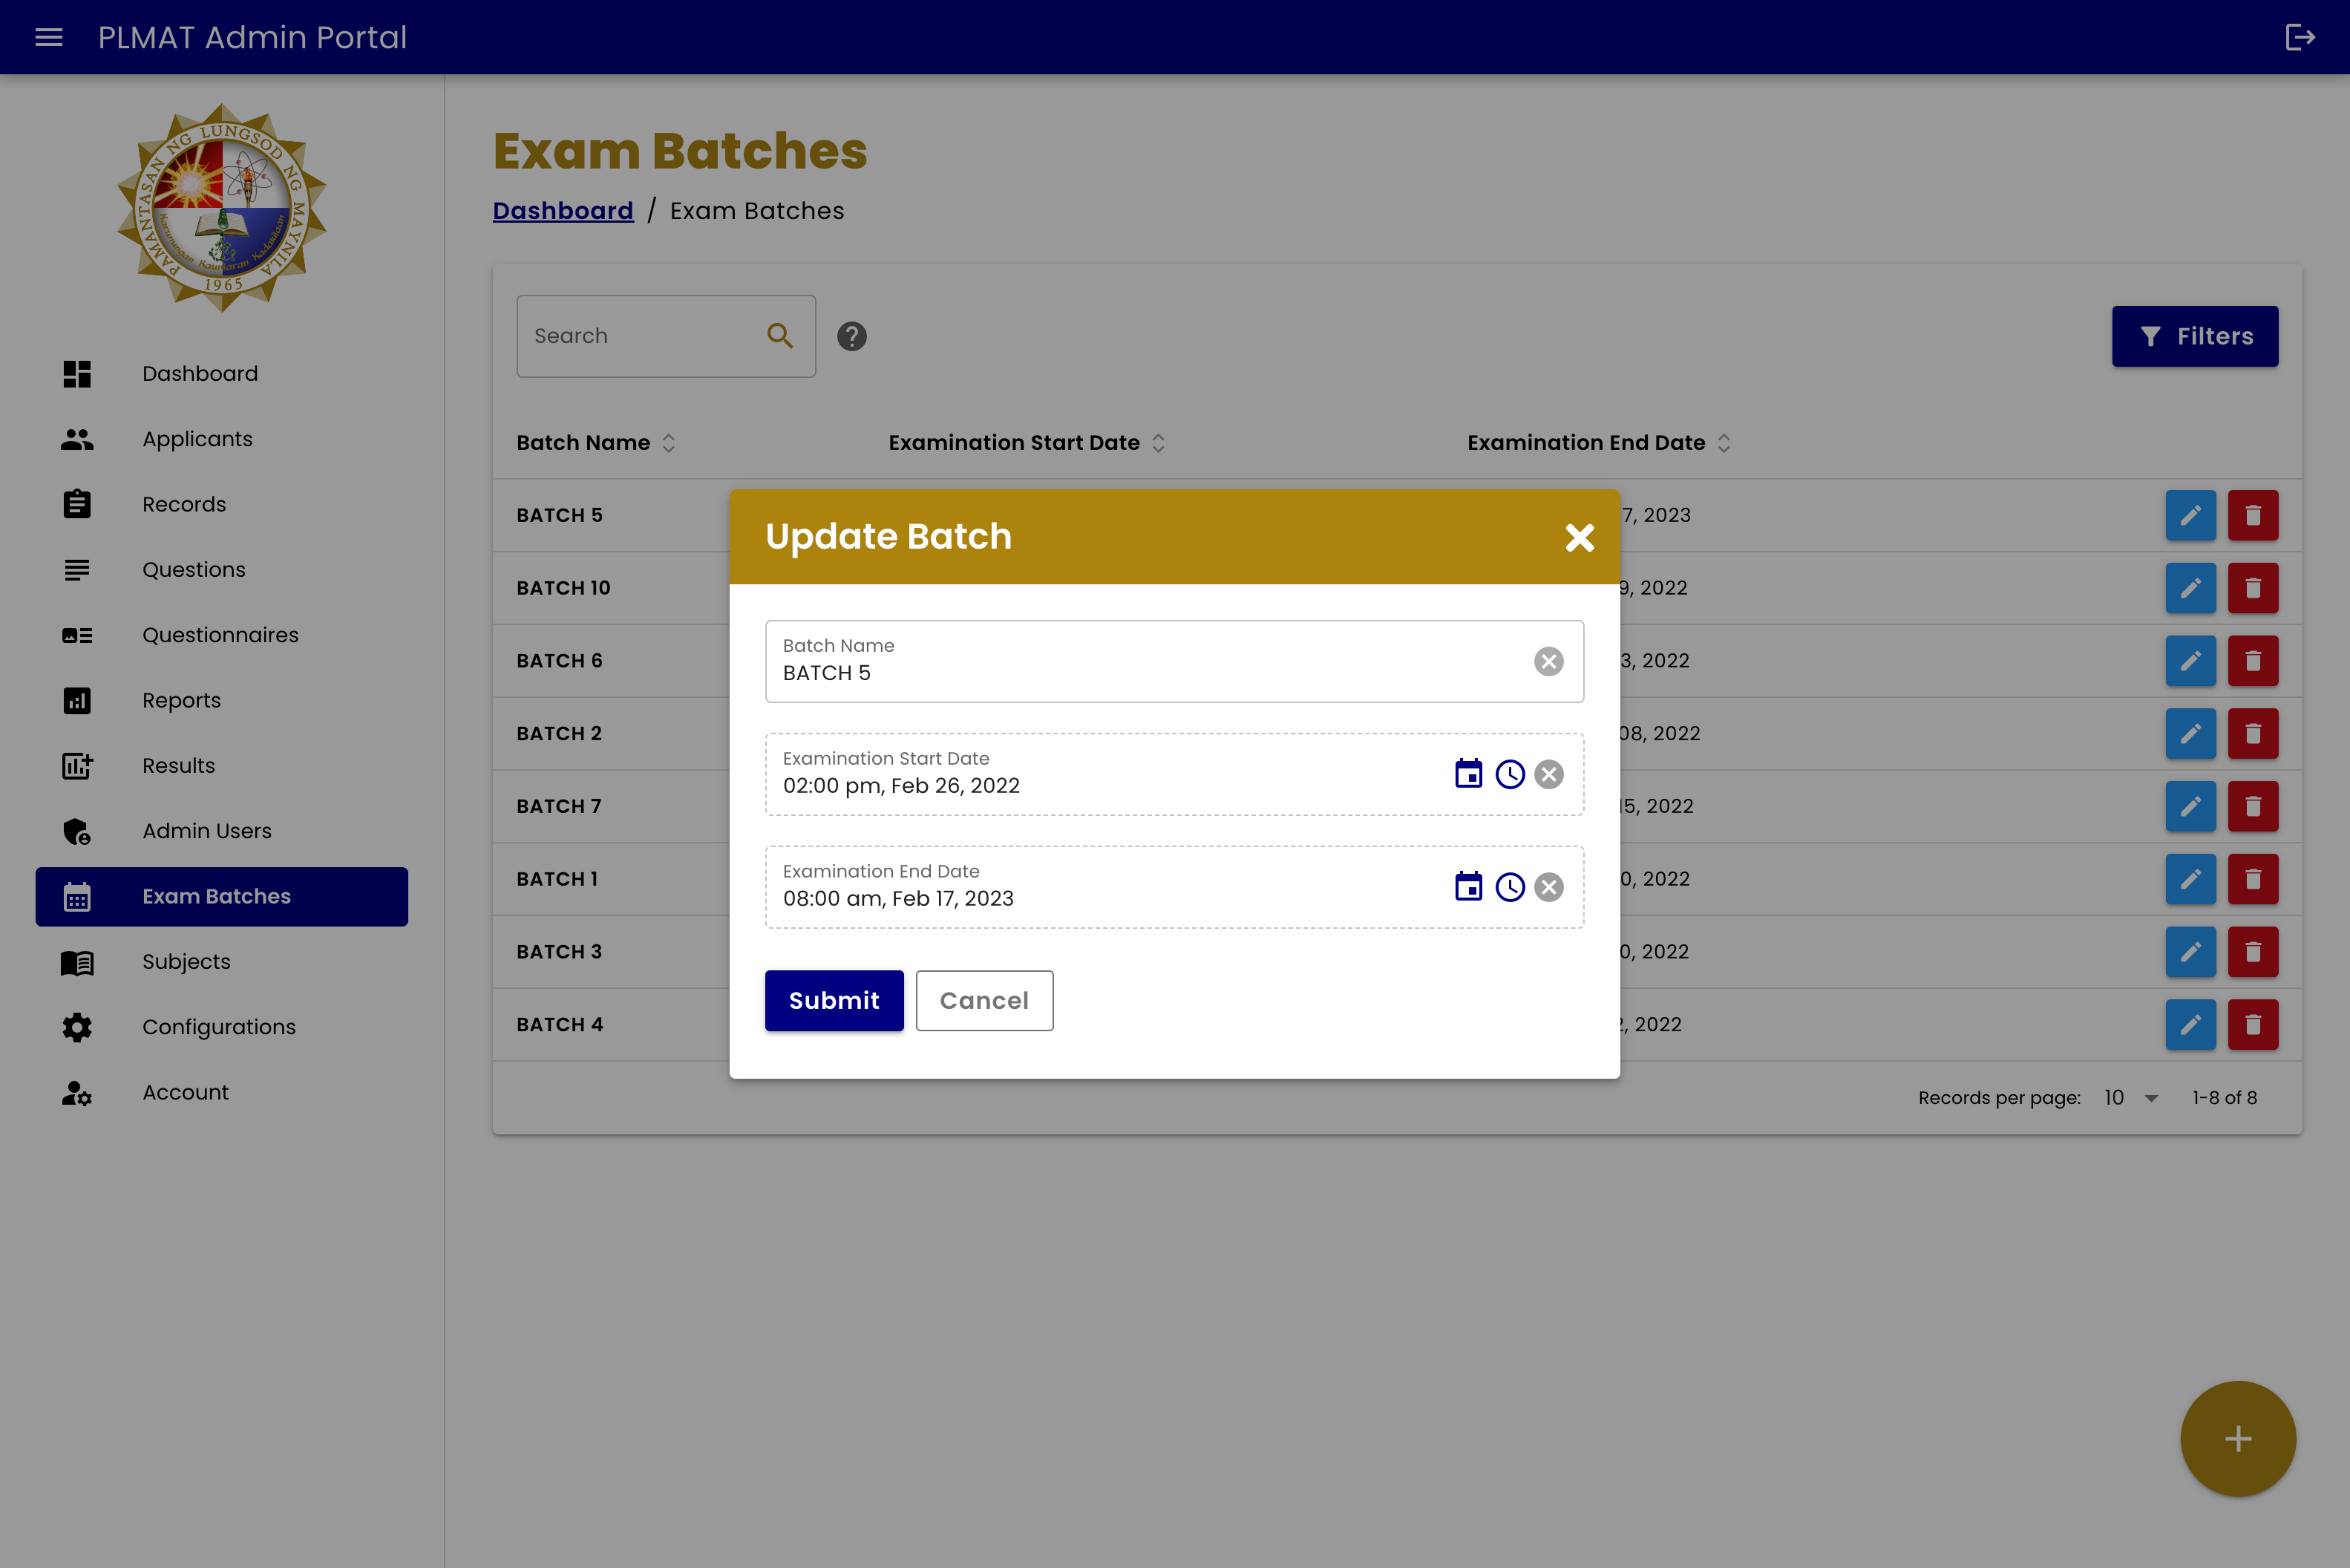Viewport: 2350px width, 1568px height.
Task: Open calendar picker for Examination Start Date
Action: point(1468,774)
